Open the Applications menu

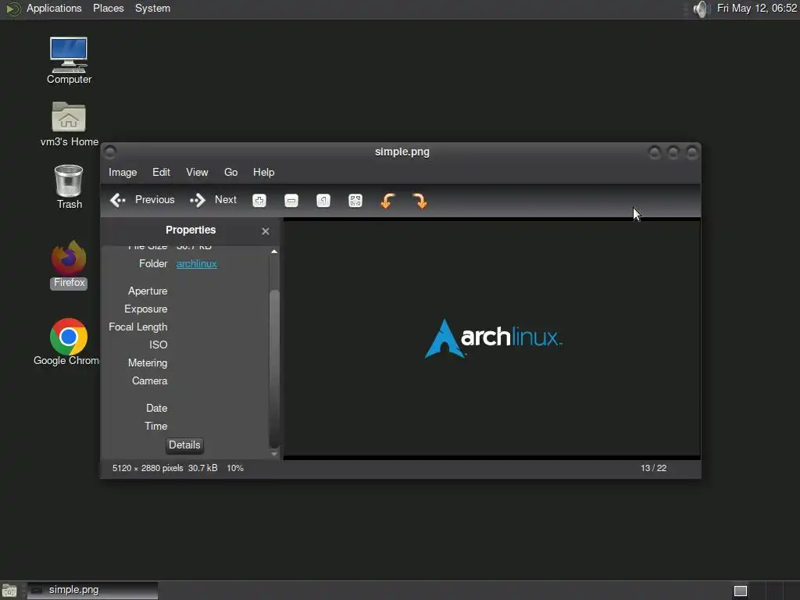click(54, 9)
